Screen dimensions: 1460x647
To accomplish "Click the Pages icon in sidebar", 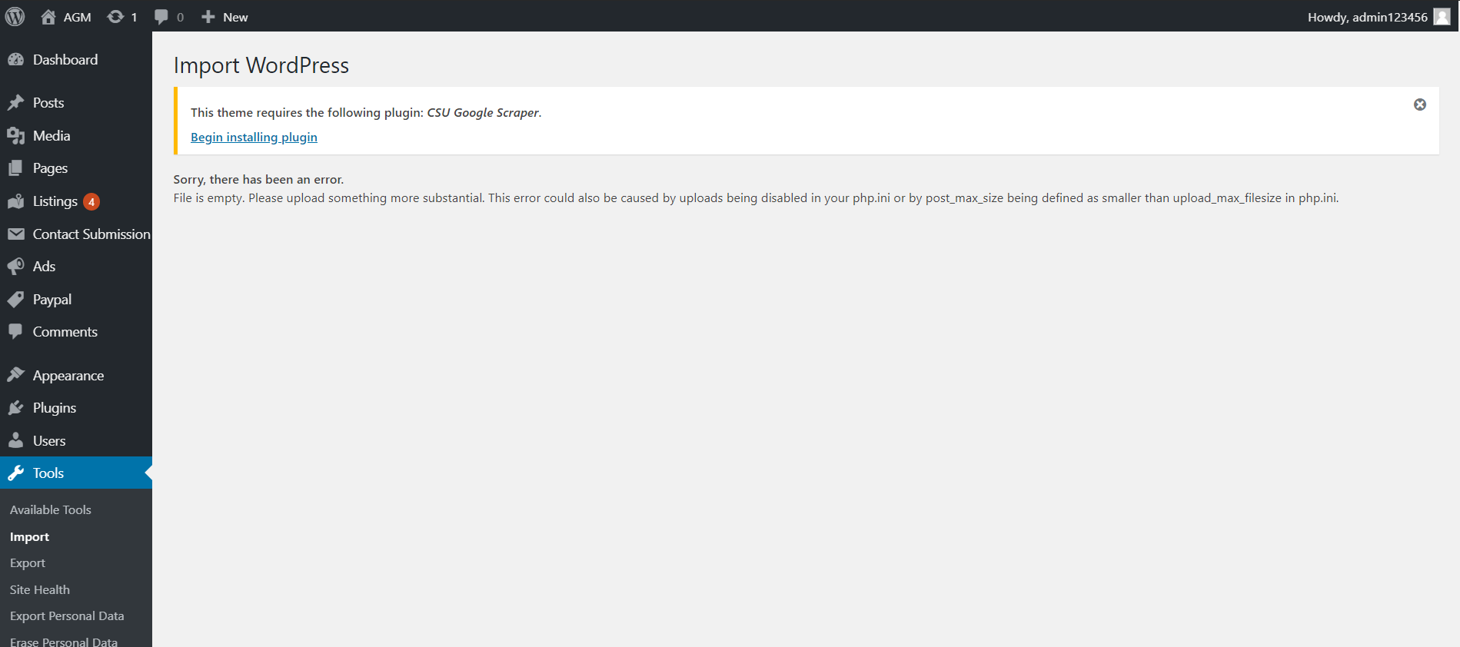I will click(15, 168).
